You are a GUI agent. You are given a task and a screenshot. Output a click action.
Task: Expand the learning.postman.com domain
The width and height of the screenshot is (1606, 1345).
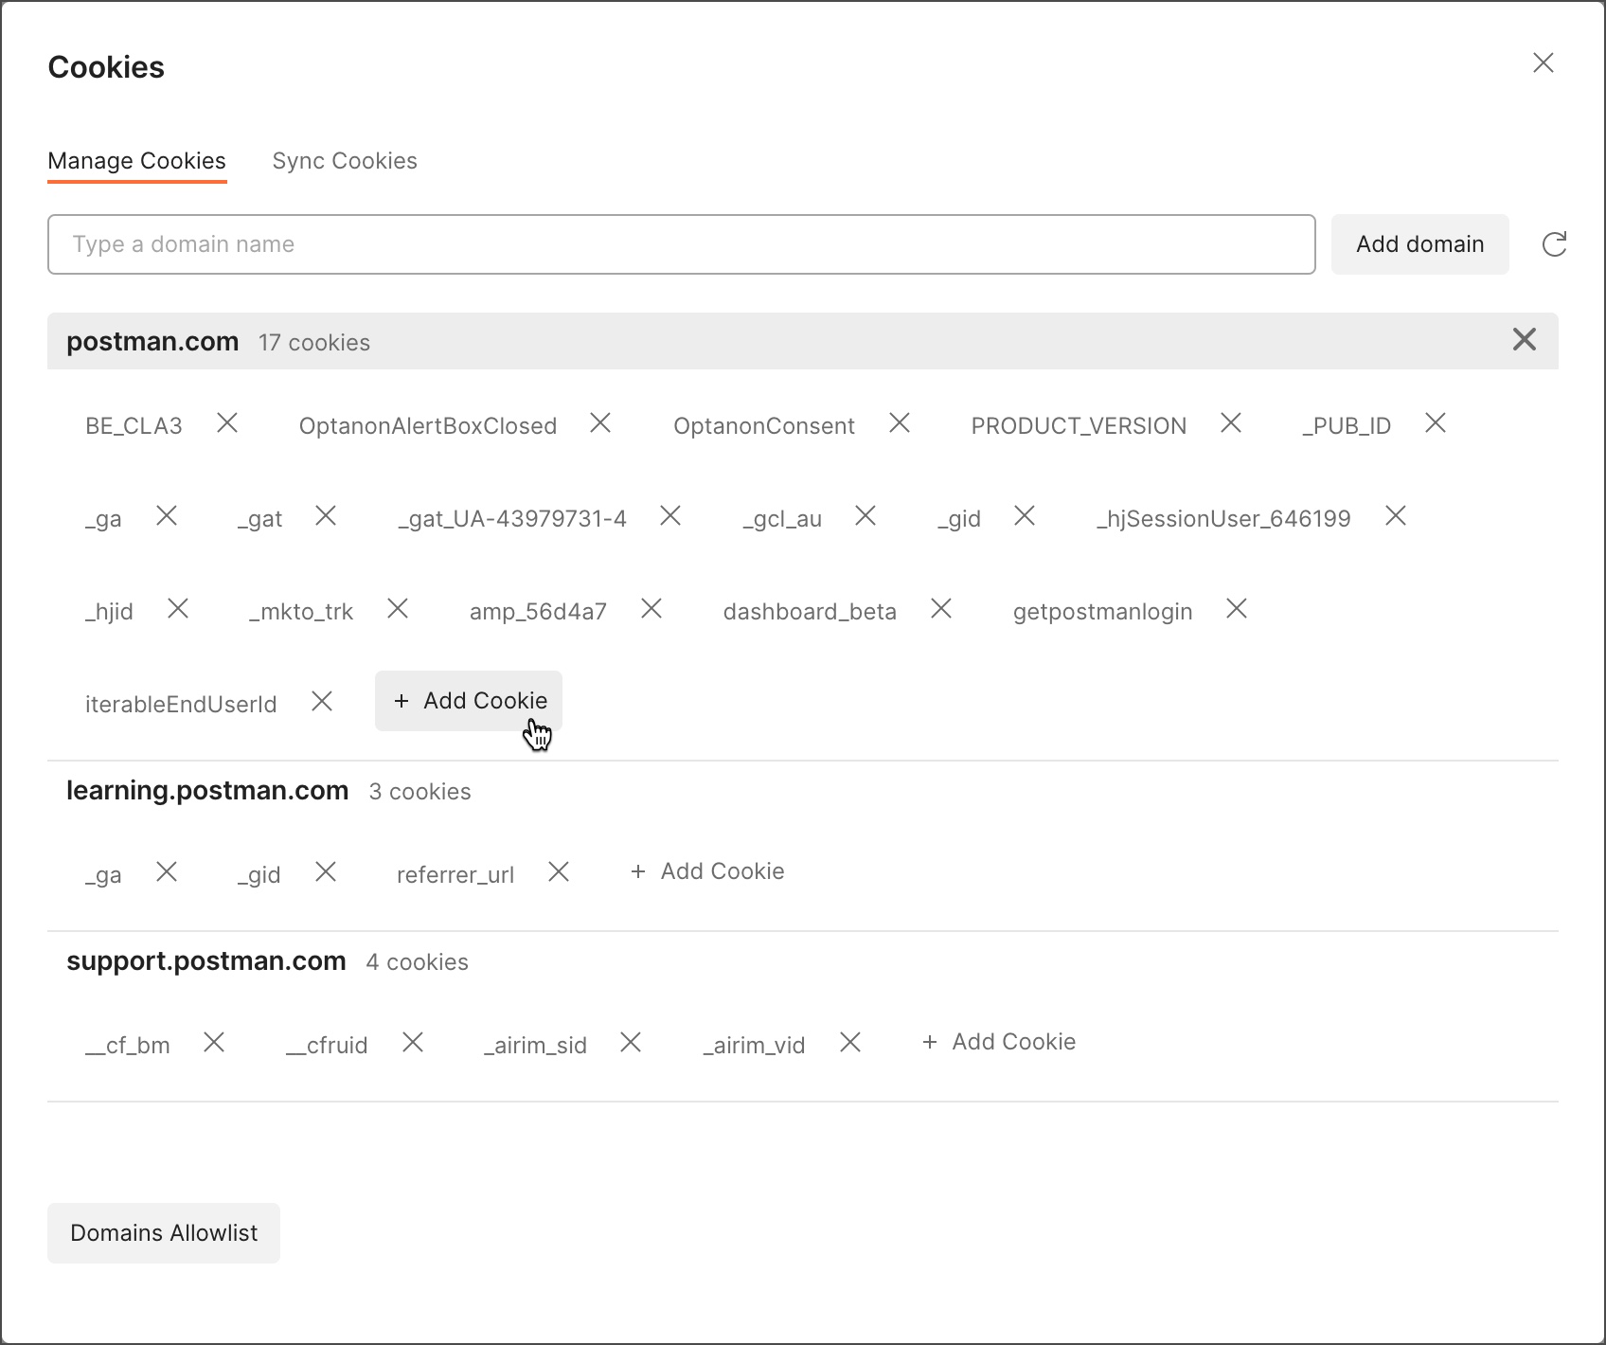click(x=207, y=791)
